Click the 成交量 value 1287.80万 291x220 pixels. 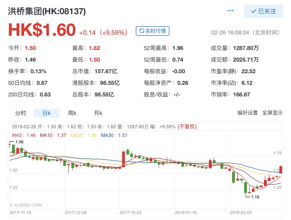pos(246,48)
